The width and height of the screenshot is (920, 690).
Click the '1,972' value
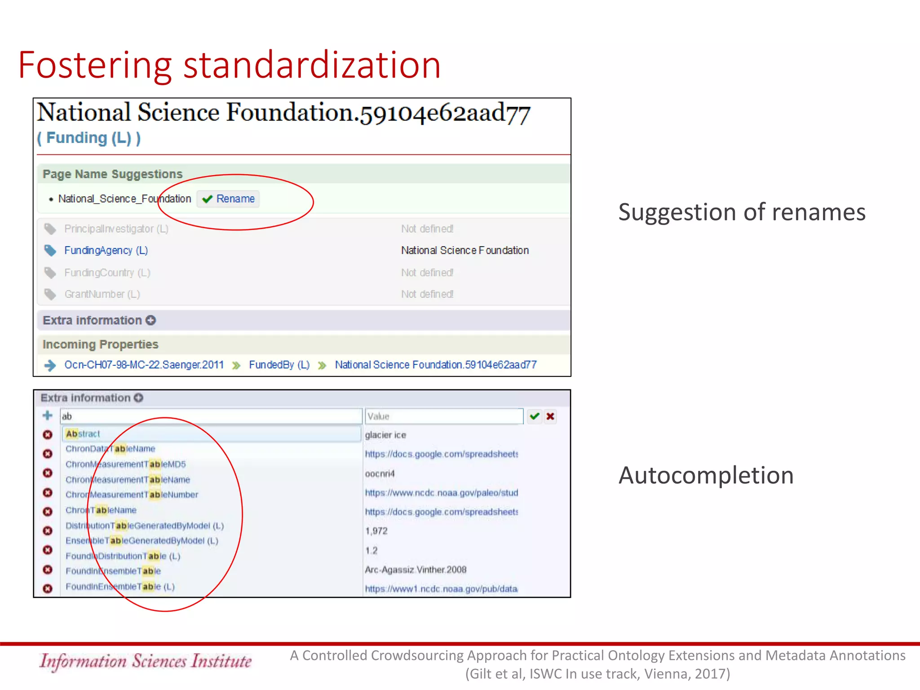click(x=376, y=531)
